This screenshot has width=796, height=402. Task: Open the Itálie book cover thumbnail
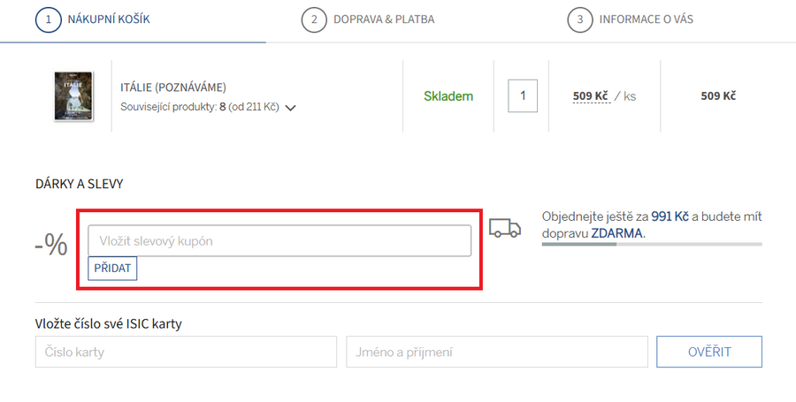(68, 95)
